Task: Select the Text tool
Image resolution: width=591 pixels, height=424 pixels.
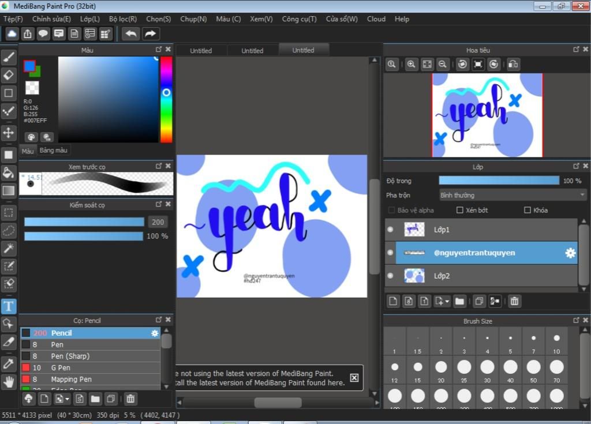Action: coord(9,306)
